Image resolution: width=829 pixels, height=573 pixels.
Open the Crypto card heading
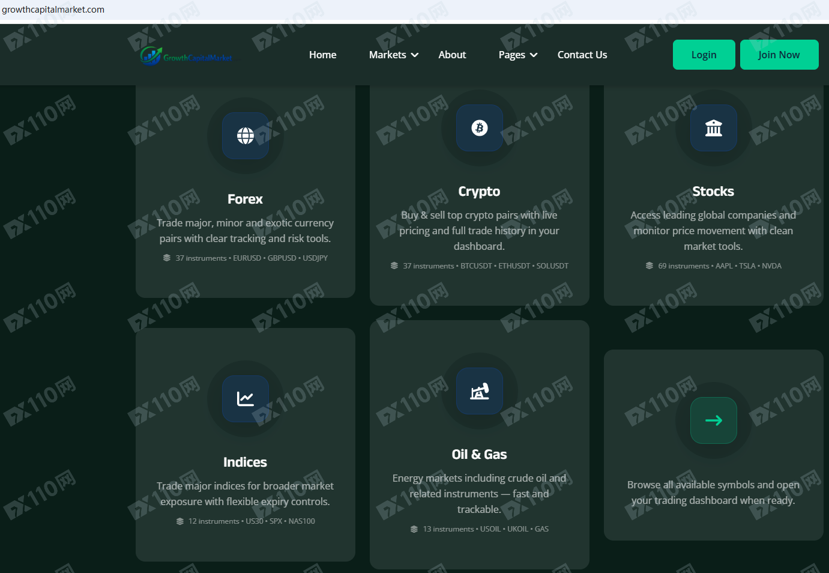[479, 191]
